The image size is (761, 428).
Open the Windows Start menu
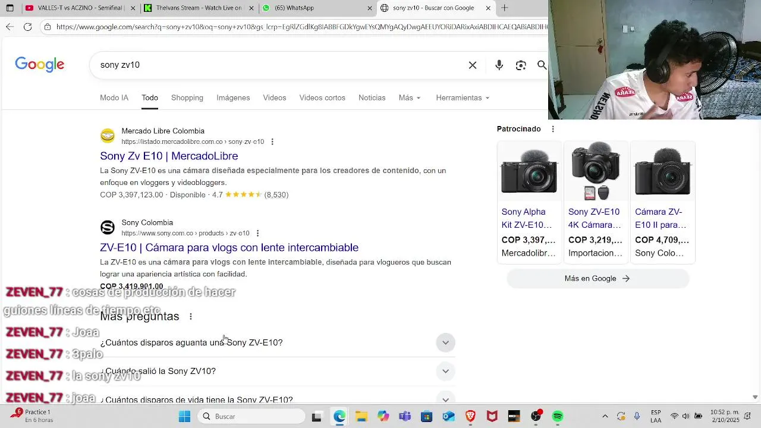184,417
